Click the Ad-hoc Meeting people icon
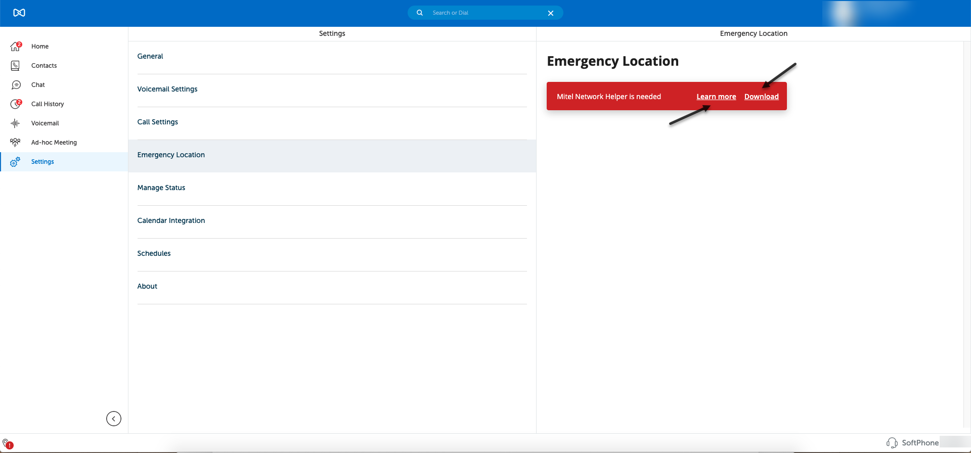 point(16,143)
